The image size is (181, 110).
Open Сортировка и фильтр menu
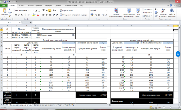click(163, 13)
